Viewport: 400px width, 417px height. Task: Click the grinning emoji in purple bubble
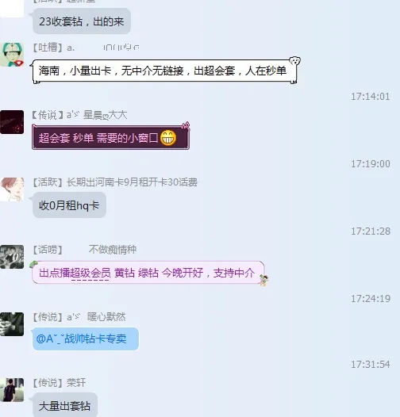(x=168, y=138)
